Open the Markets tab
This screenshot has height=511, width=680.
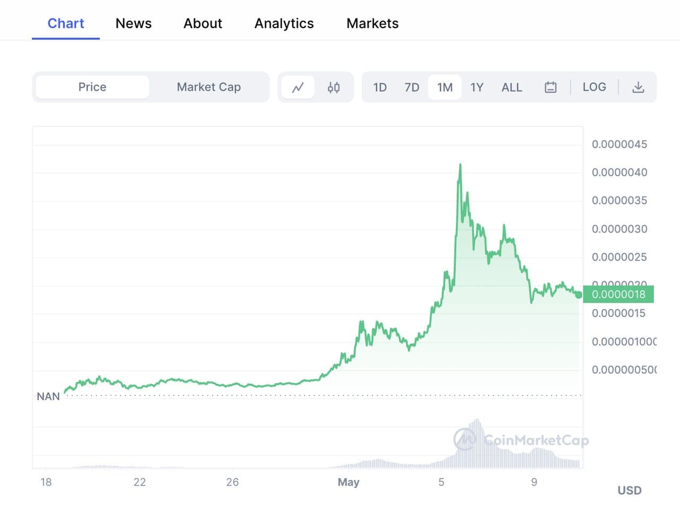point(372,23)
